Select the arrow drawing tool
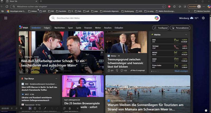 click(x=45, y=109)
